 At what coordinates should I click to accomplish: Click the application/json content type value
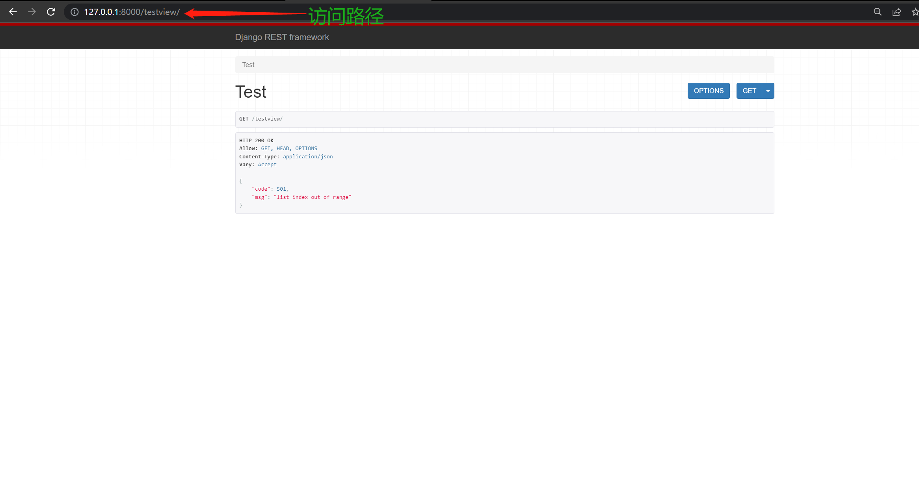[308, 156]
